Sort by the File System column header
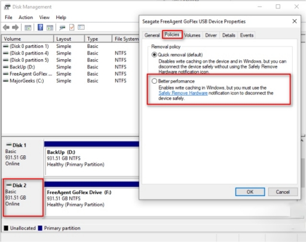 click(x=126, y=39)
